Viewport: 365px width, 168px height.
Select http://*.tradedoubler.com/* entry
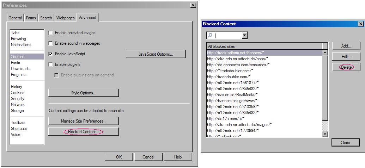[264, 71]
